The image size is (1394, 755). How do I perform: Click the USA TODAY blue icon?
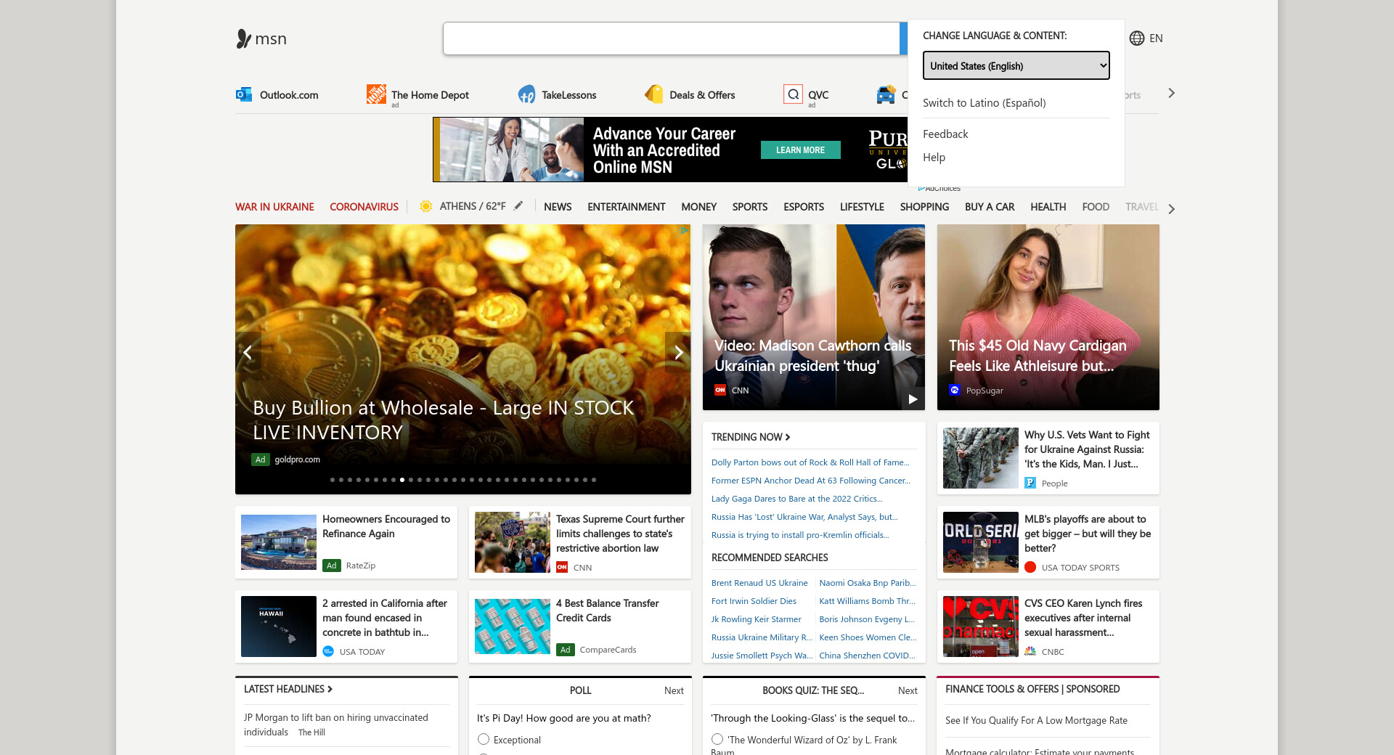pos(328,651)
